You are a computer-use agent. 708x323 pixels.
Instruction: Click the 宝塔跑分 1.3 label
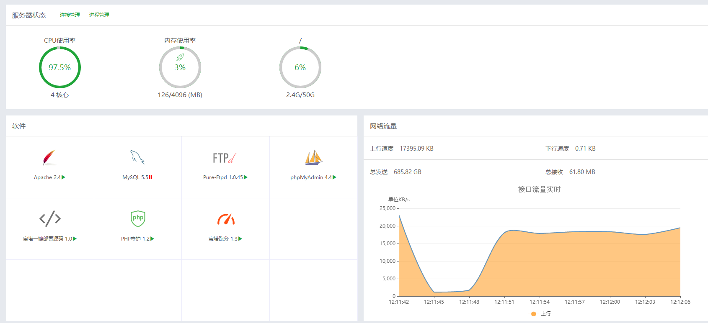coord(223,239)
